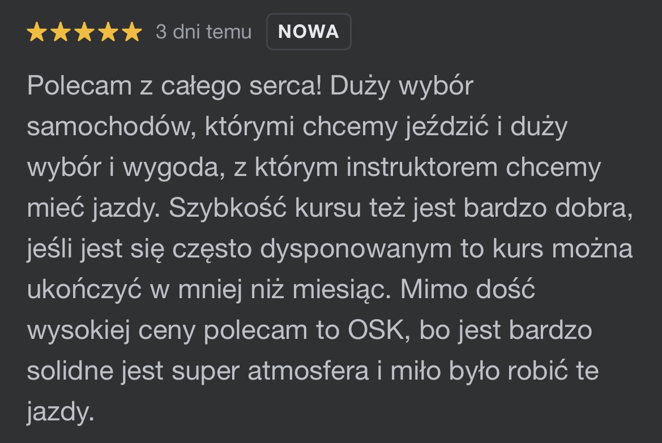Screen dimensions: 662x443
Task: Click the "3 dni temu" timestamp
Action: pos(203,32)
